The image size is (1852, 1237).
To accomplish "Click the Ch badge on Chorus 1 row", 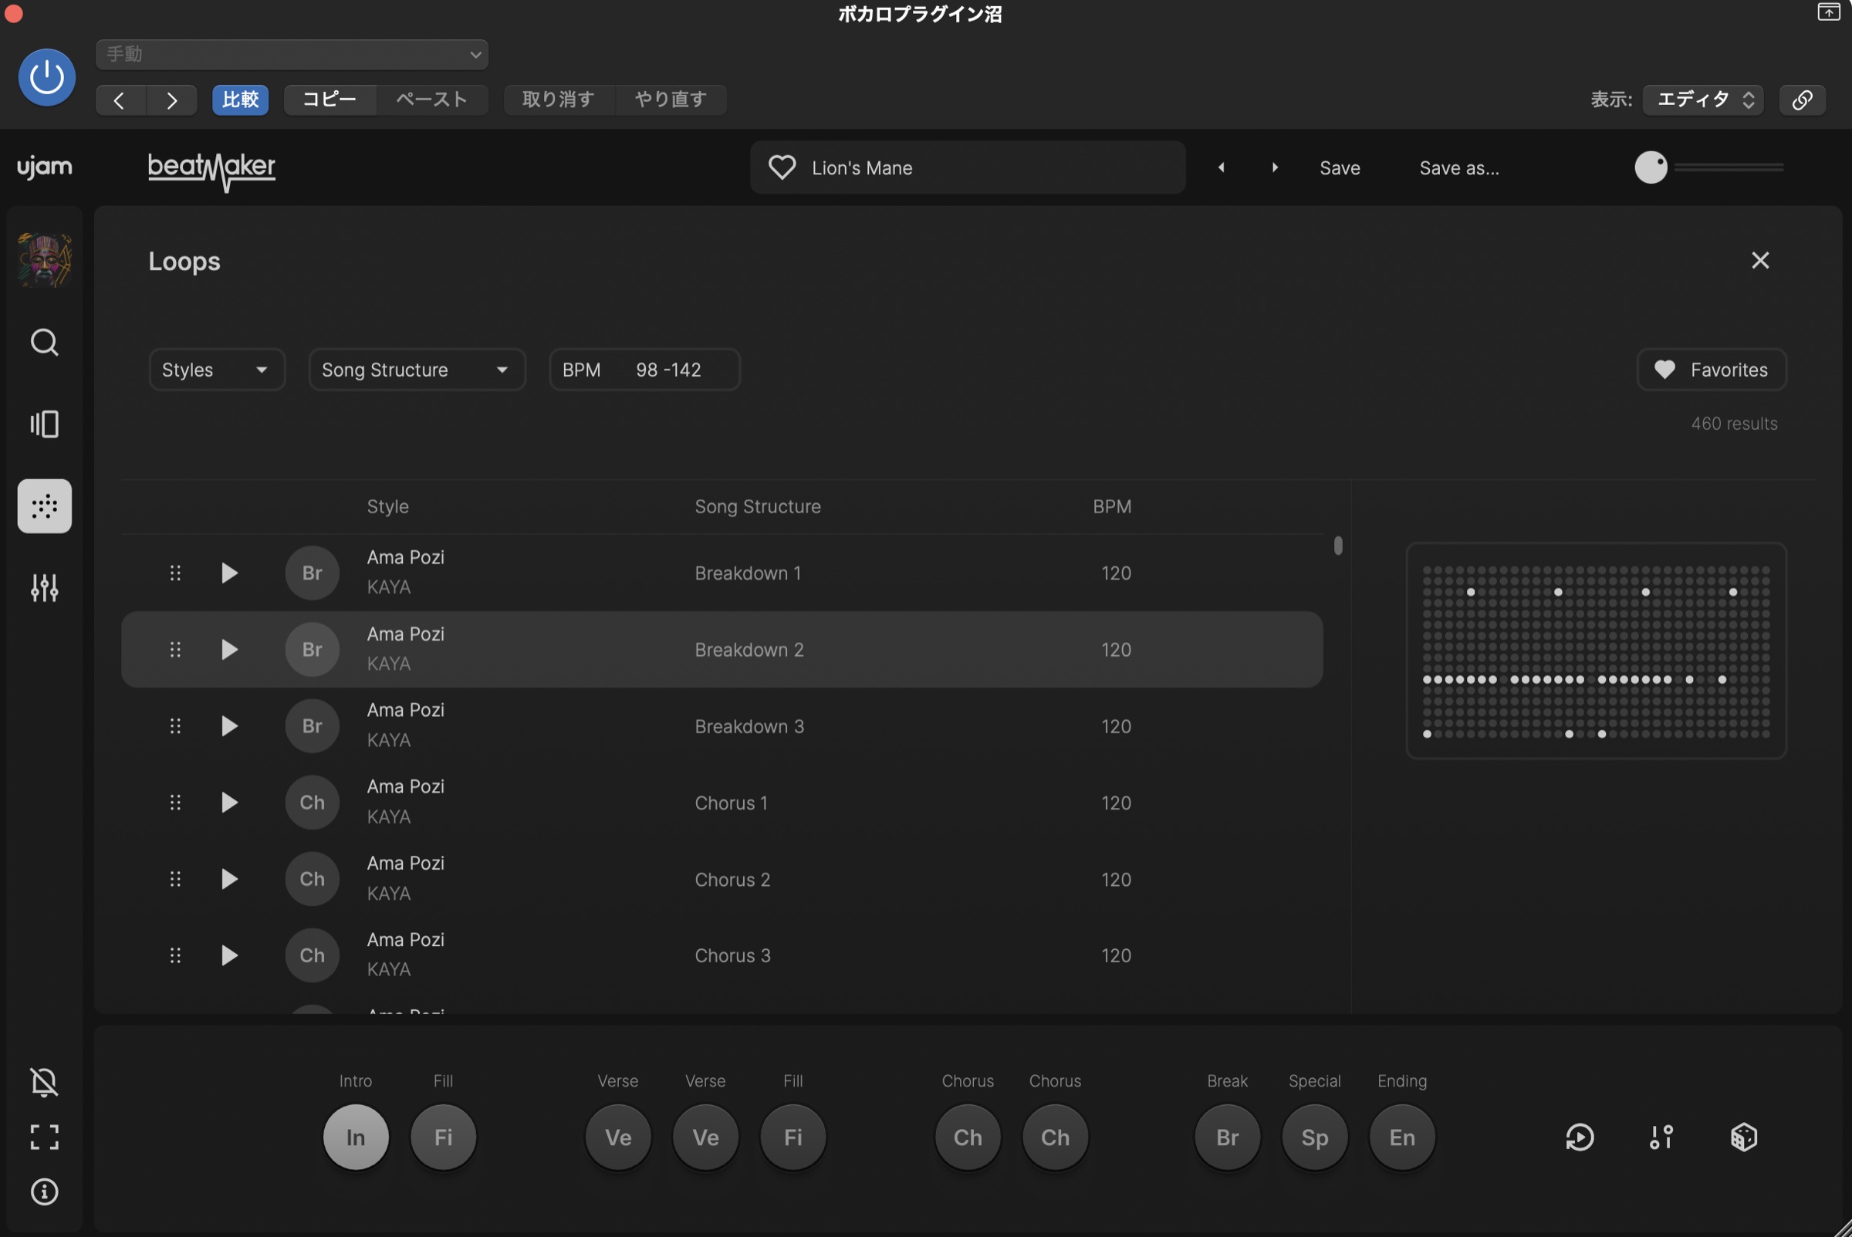I will (x=313, y=803).
